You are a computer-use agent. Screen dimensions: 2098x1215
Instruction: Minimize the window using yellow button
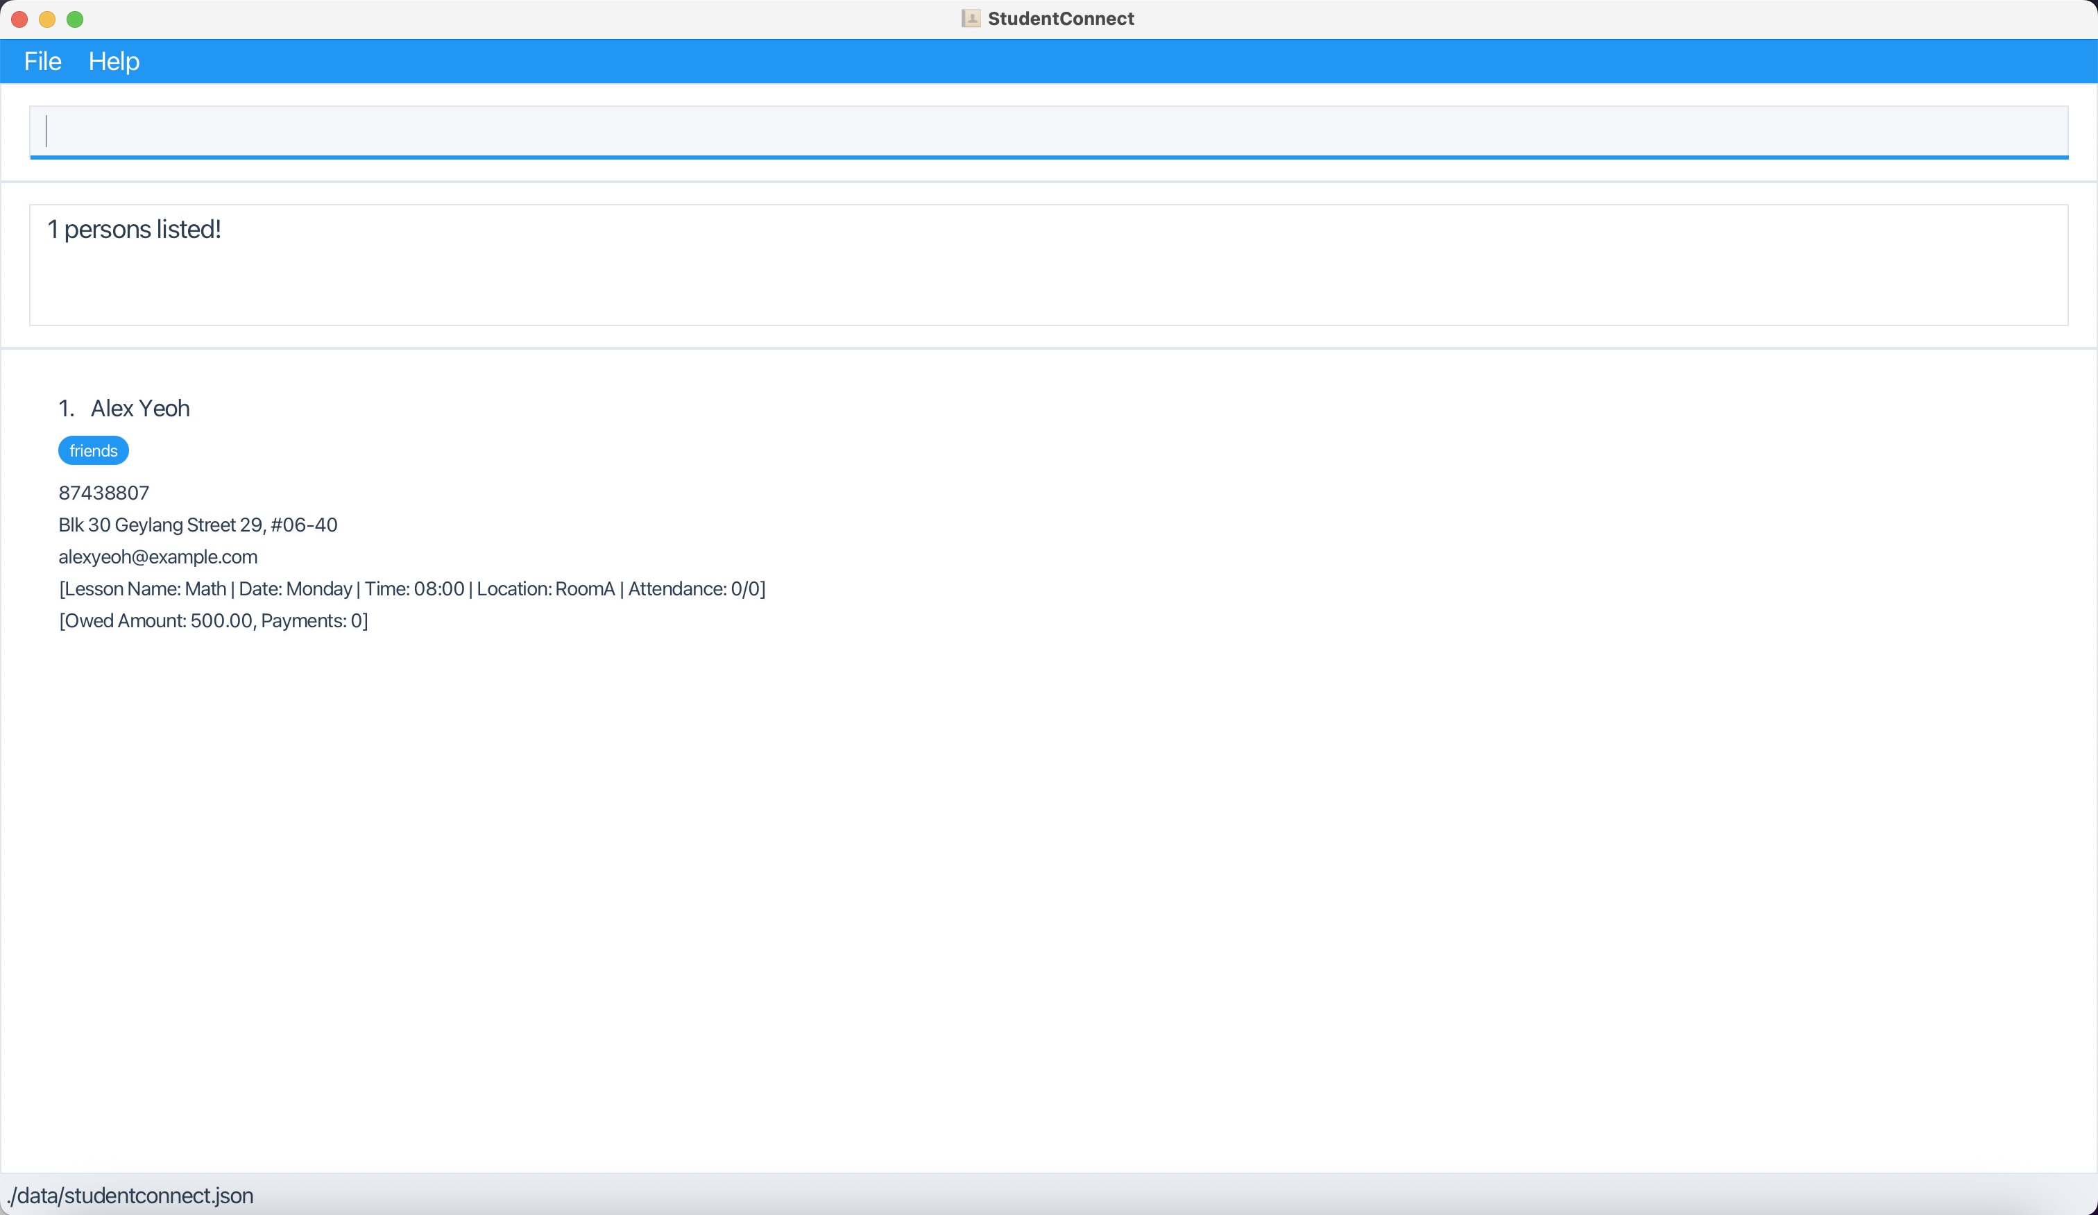click(x=47, y=19)
